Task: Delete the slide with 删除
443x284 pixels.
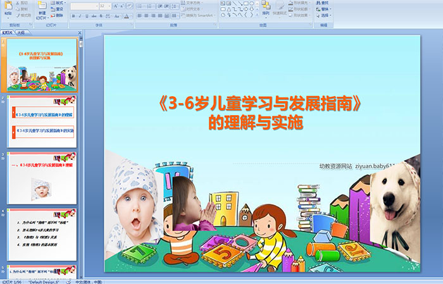Action: [57, 15]
